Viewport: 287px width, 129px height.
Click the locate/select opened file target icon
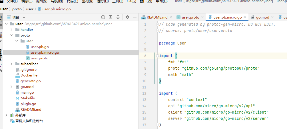[x=103, y=17]
